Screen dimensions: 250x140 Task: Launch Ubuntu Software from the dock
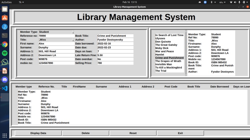[5, 18]
